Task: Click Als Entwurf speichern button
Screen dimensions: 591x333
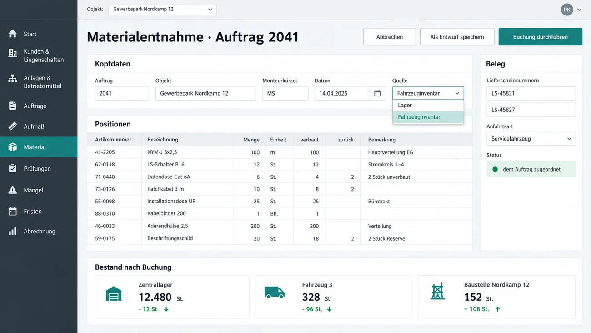Action: pyautogui.click(x=457, y=37)
